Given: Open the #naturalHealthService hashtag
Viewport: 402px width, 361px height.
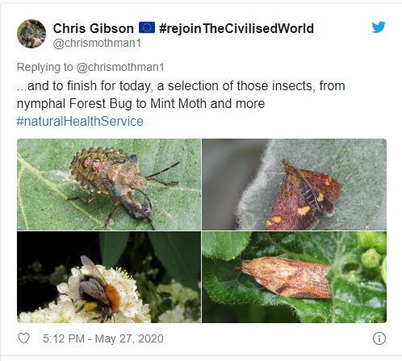Looking at the screenshot, I should pyautogui.click(x=80, y=121).
